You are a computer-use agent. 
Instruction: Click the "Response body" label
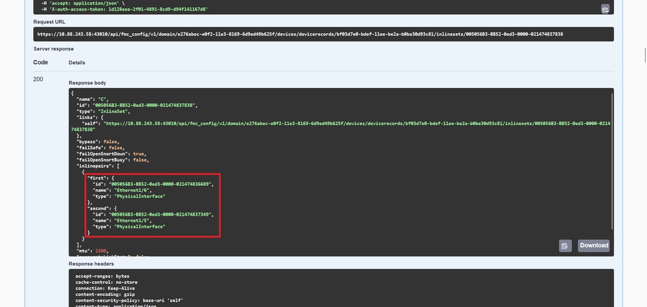(87, 83)
